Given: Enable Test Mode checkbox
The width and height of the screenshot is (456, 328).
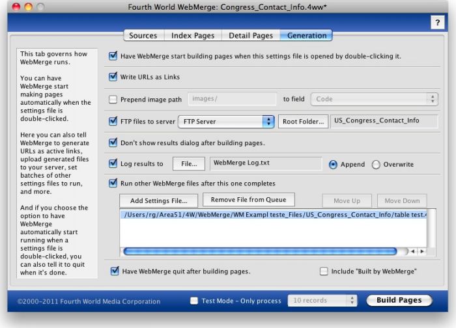Looking at the screenshot, I should pos(194,301).
